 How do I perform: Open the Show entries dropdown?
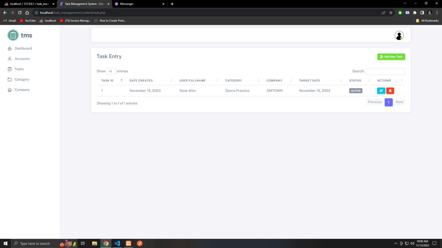pos(111,71)
